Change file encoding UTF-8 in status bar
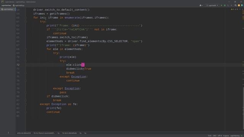The height and width of the screenshot is (137, 244). click(220, 136)
